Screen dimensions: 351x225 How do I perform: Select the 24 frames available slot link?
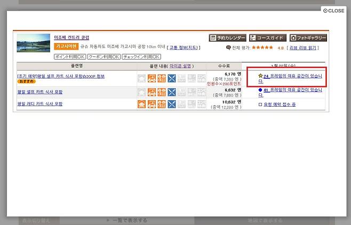(x=292, y=76)
